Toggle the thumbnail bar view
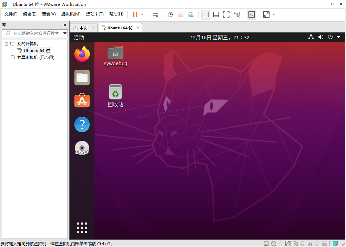Viewport: 346px width, 247px height. pyautogui.click(x=216, y=14)
